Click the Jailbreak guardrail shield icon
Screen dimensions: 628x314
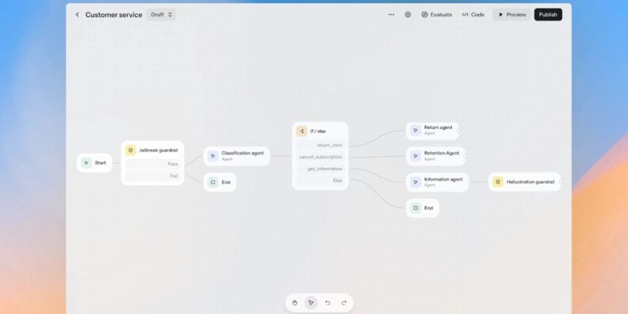(131, 150)
